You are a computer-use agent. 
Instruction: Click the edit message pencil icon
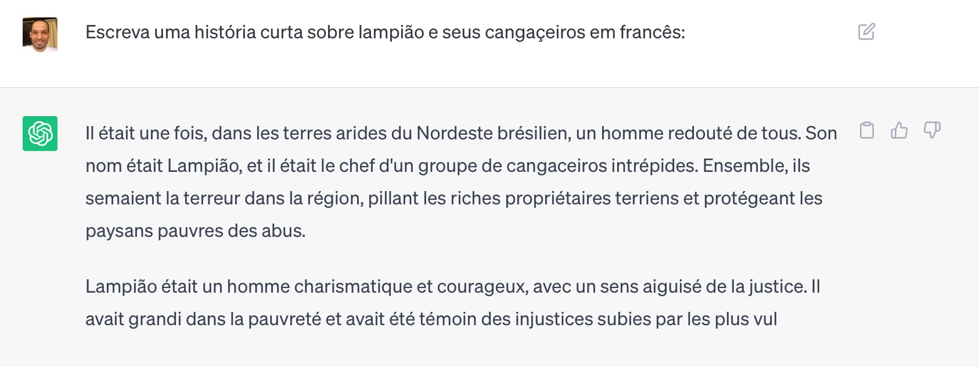pos(866,31)
